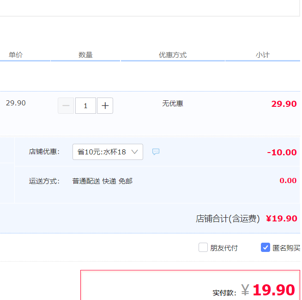The height and width of the screenshot is (300, 302).
Task: Click the 无优惠 text in item row
Action: [x=173, y=103]
